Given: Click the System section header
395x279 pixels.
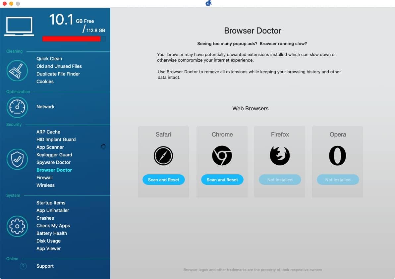Looking at the screenshot, I should (13, 195).
